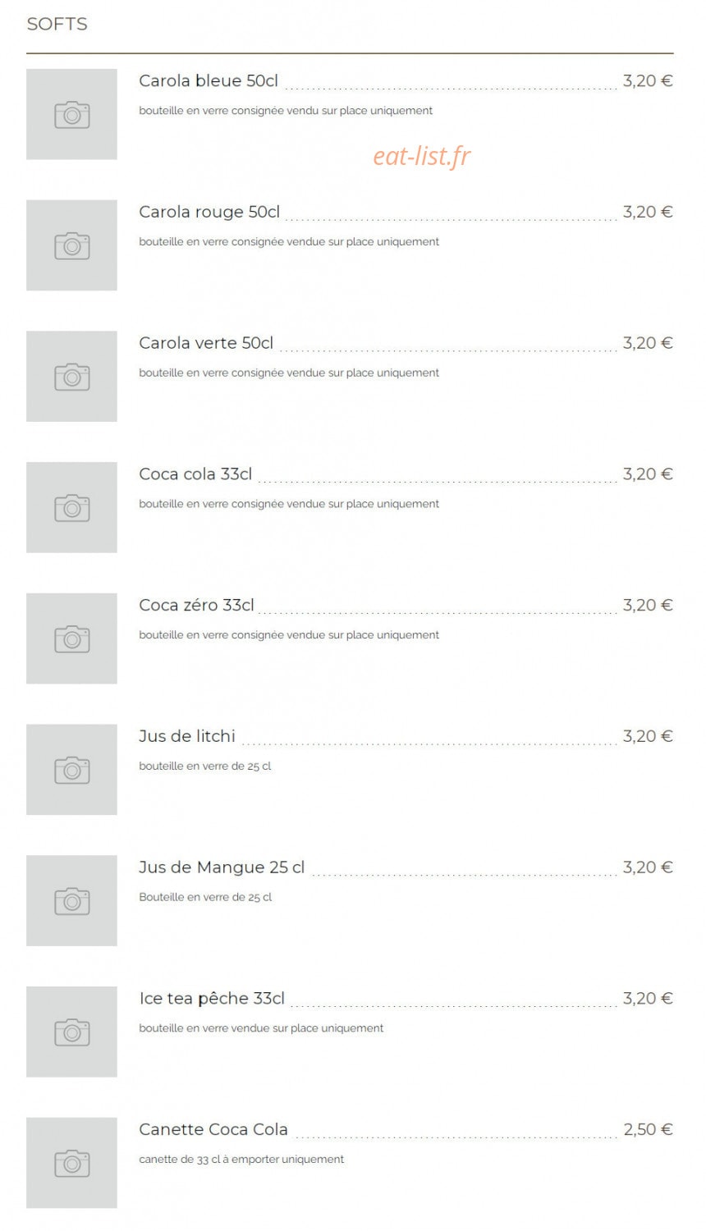This screenshot has height=1231, width=706.
Task: Select the Coca cola 33cl camera thumbnail
Action: click(71, 507)
